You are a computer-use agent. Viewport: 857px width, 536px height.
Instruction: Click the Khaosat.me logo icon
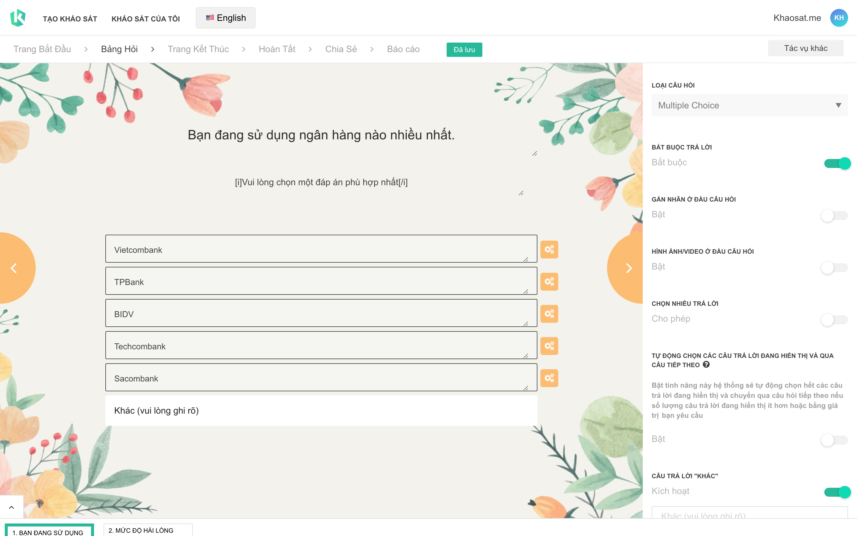[18, 18]
